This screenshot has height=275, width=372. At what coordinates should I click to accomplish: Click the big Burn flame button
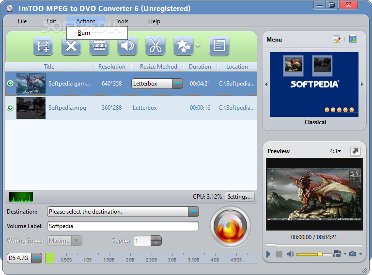230,227
